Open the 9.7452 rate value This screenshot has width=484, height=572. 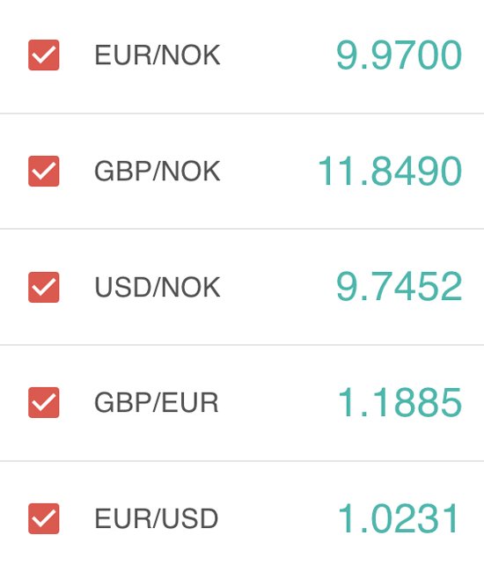point(399,287)
